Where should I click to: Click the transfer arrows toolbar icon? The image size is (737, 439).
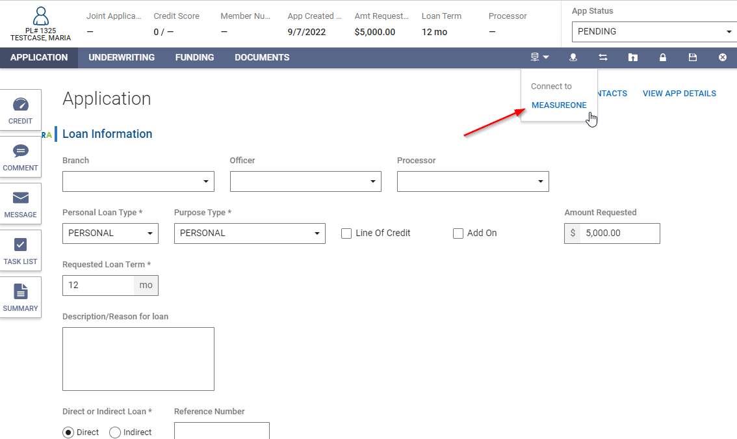tap(602, 57)
